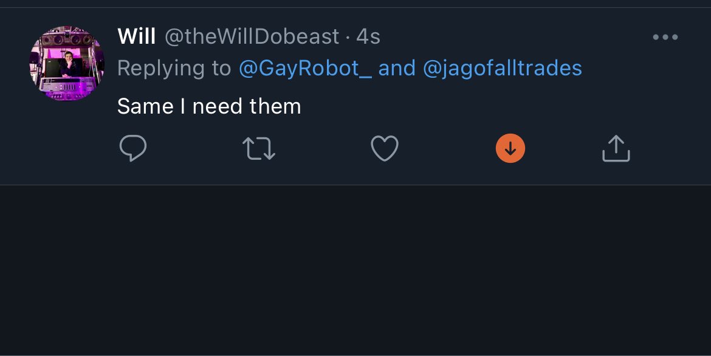The image size is (711, 356).
Task: Open the three-dot more options menu
Action: [x=665, y=37]
